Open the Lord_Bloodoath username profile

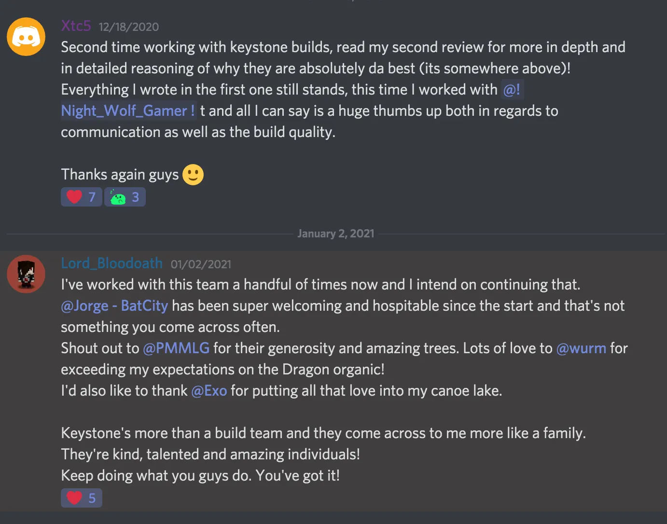pyautogui.click(x=111, y=263)
